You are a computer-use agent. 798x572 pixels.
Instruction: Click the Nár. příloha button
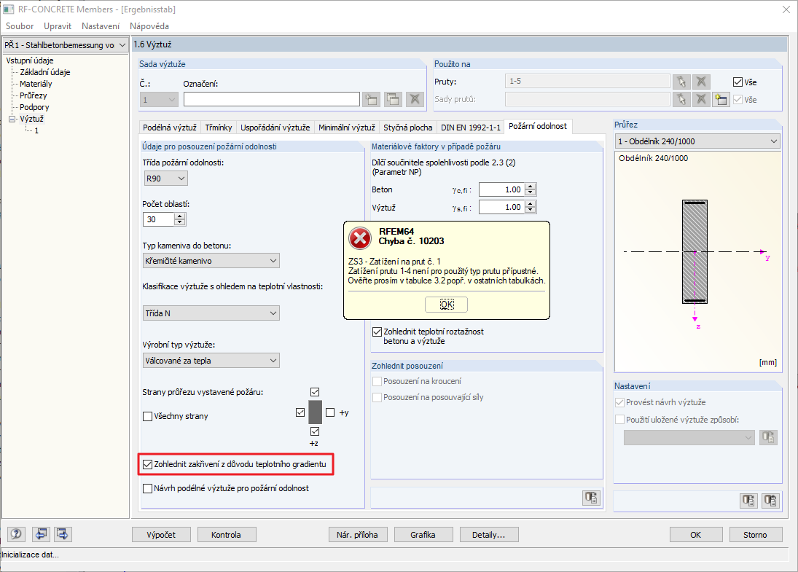click(357, 535)
